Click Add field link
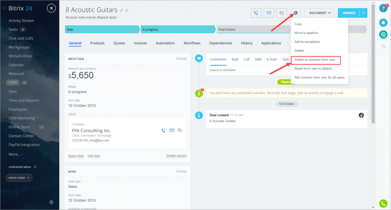The width and height of the screenshot is (391, 210). pyautogui.click(x=94, y=156)
